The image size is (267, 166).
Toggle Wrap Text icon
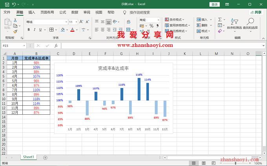click(128, 22)
